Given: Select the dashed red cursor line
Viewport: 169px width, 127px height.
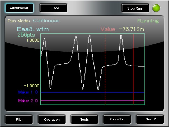Looking at the screenshot, I should (x=105, y=79).
